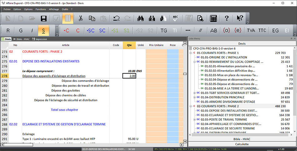Click the Devis header in Liste Menu
Screen dimensions: 297x151
[242, 44]
